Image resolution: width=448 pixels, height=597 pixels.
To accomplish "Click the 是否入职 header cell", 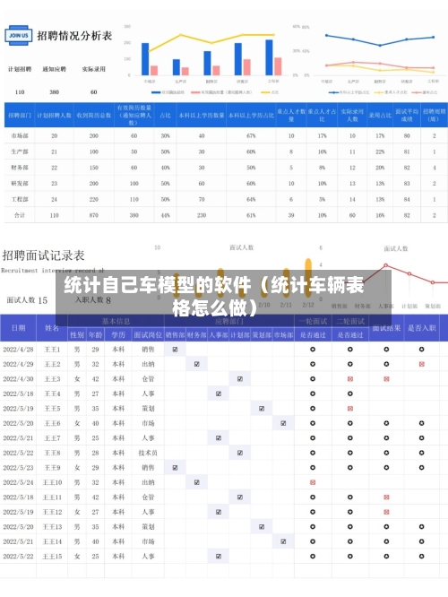I will click(x=422, y=328).
